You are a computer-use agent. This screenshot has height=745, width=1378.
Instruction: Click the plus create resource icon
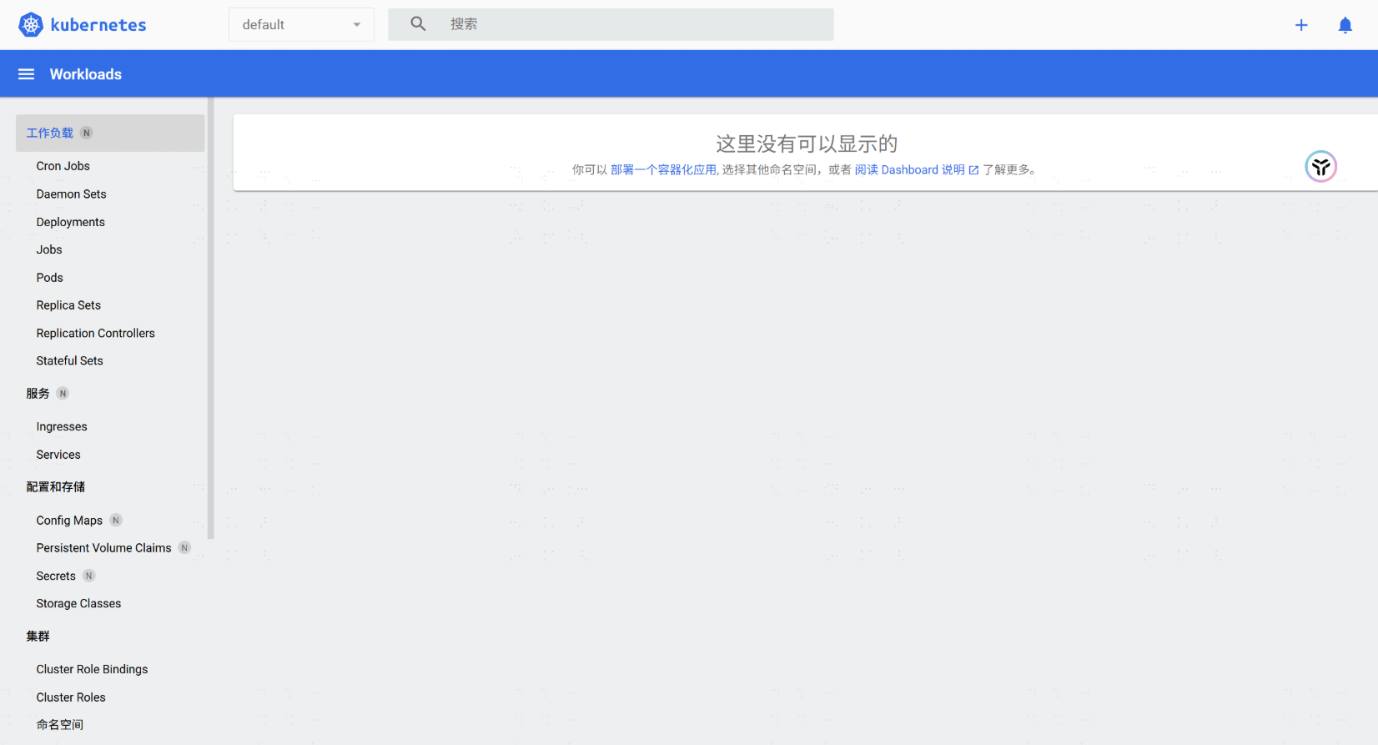coord(1301,25)
